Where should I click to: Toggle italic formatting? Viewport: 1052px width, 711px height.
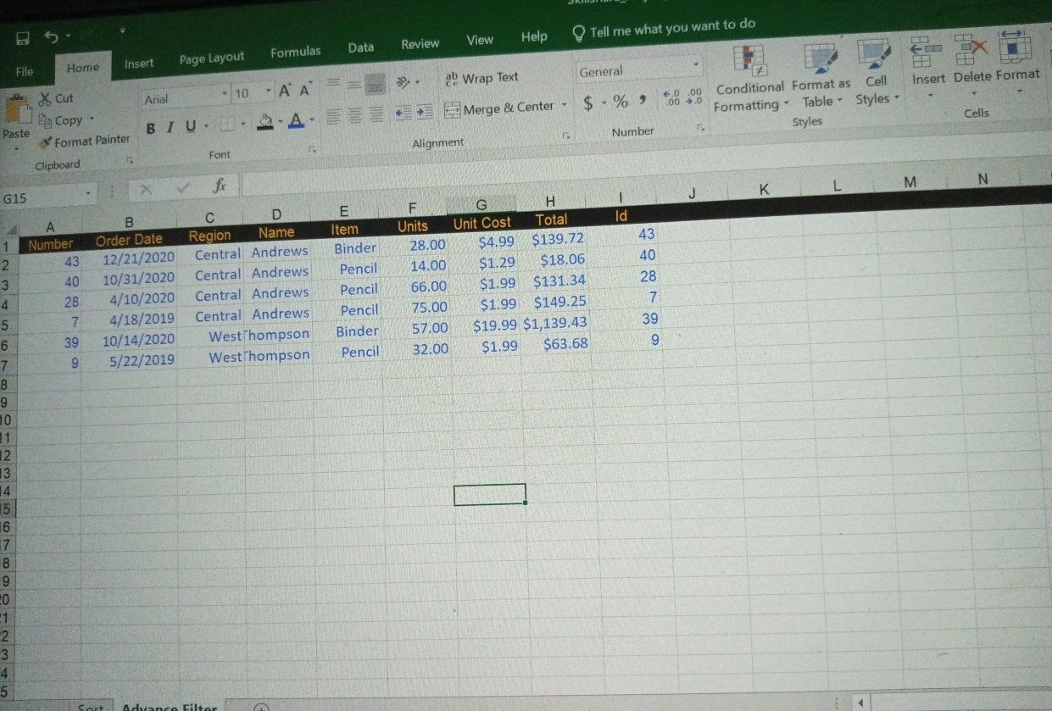[x=170, y=127]
